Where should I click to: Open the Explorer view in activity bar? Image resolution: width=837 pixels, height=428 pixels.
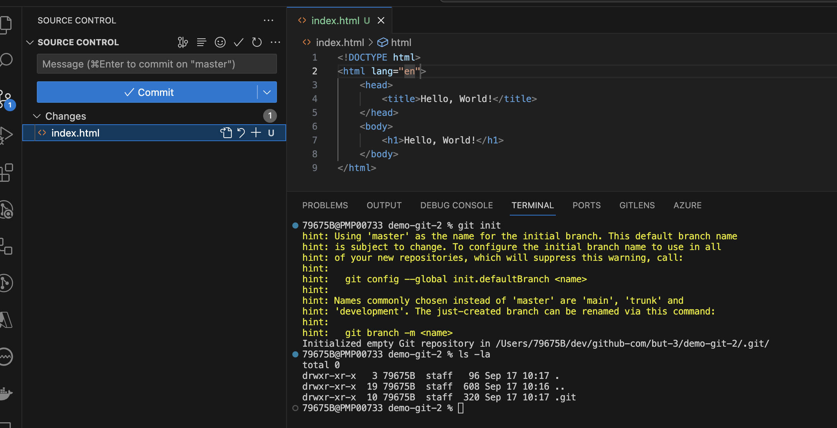5,25
